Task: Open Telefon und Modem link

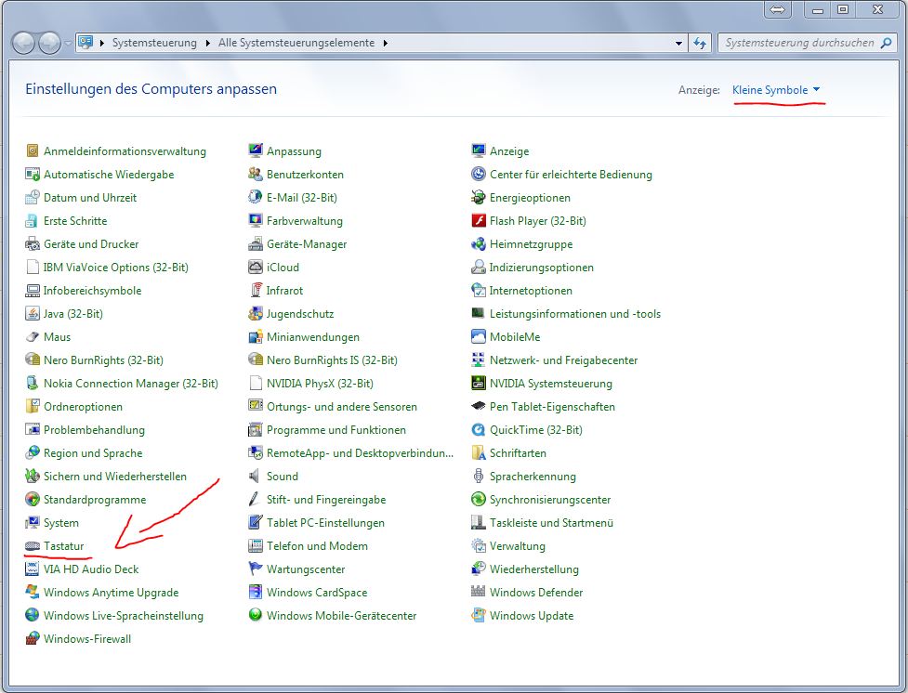Action: coord(317,546)
